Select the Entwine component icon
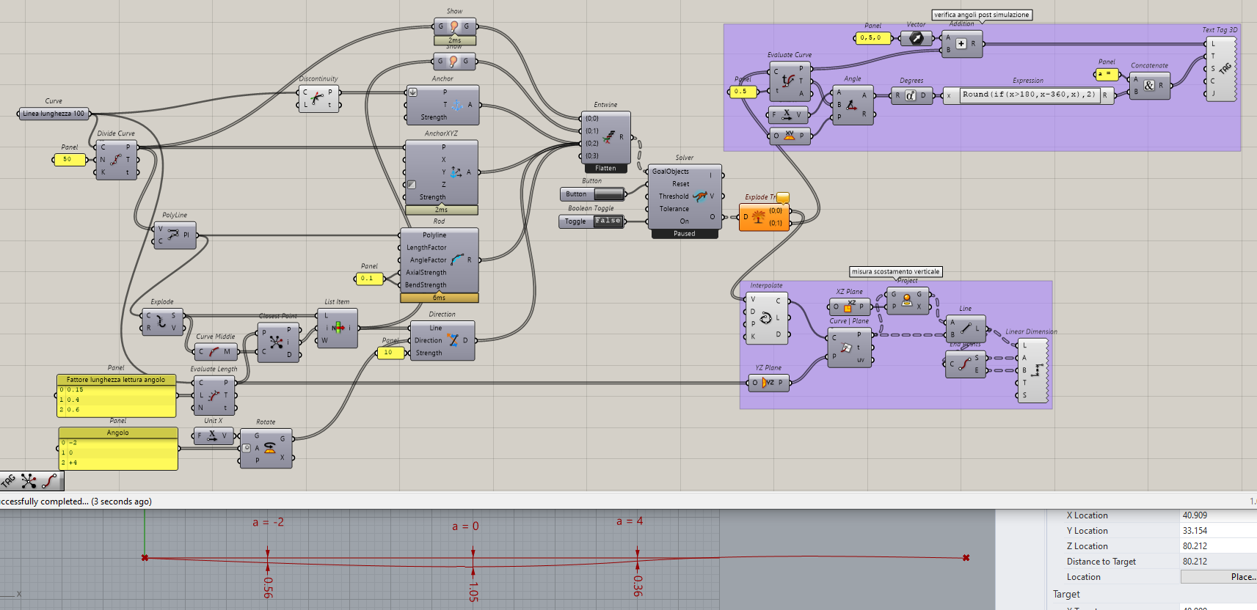 (608, 137)
